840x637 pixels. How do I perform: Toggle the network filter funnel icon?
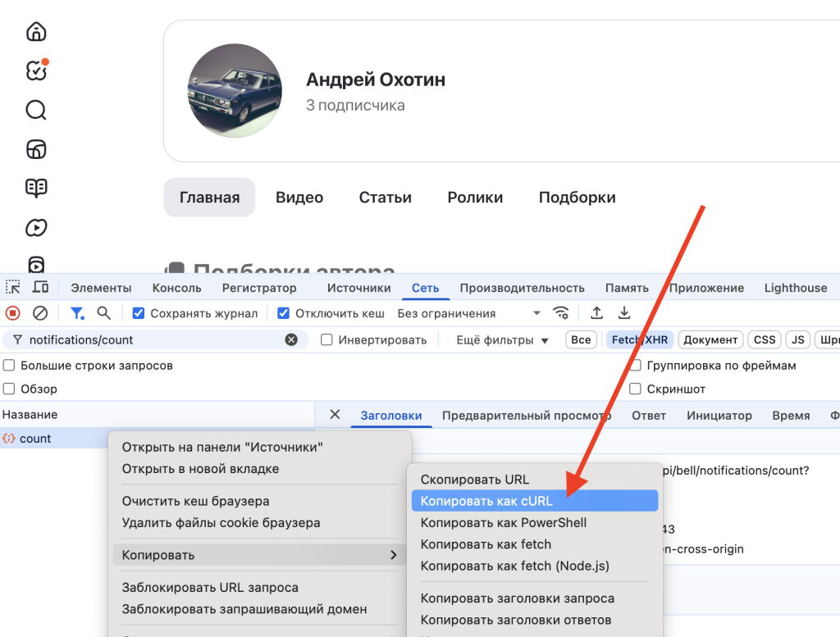tap(77, 313)
